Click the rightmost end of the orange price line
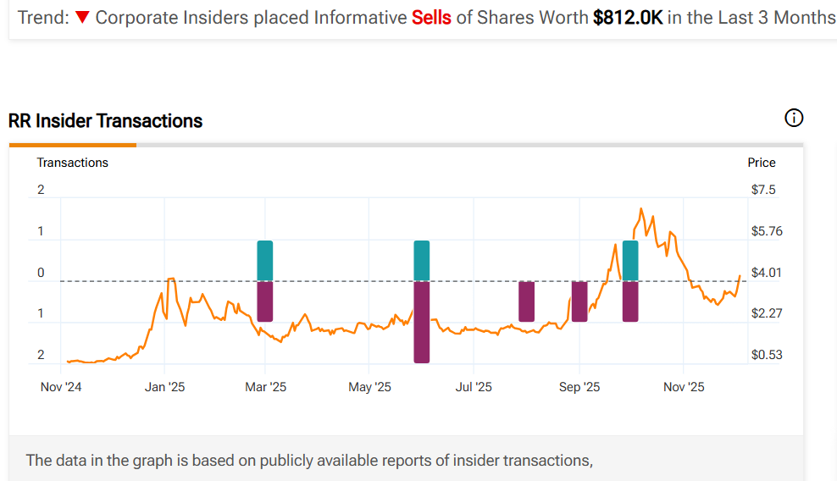Image resolution: width=837 pixels, height=481 pixels. (740, 275)
